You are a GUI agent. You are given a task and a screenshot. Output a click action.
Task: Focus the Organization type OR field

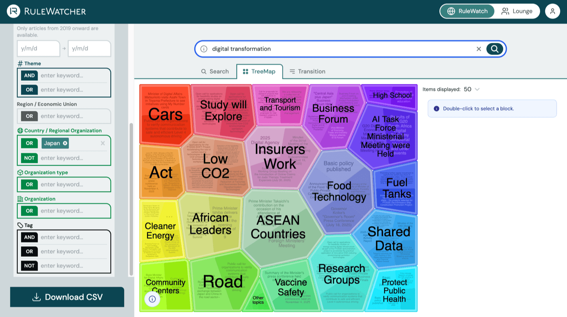click(x=73, y=184)
